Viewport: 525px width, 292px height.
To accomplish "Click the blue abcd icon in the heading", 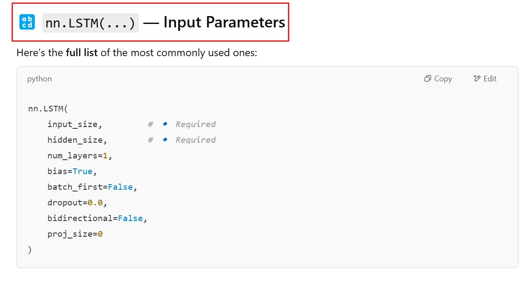I will click(x=27, y=22).
